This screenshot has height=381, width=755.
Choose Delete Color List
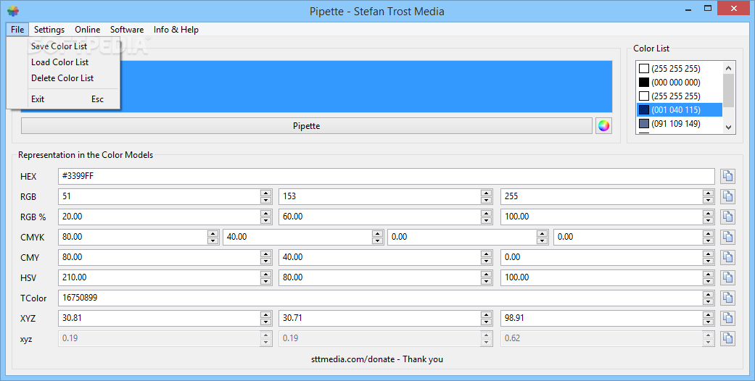click(63, 78)
